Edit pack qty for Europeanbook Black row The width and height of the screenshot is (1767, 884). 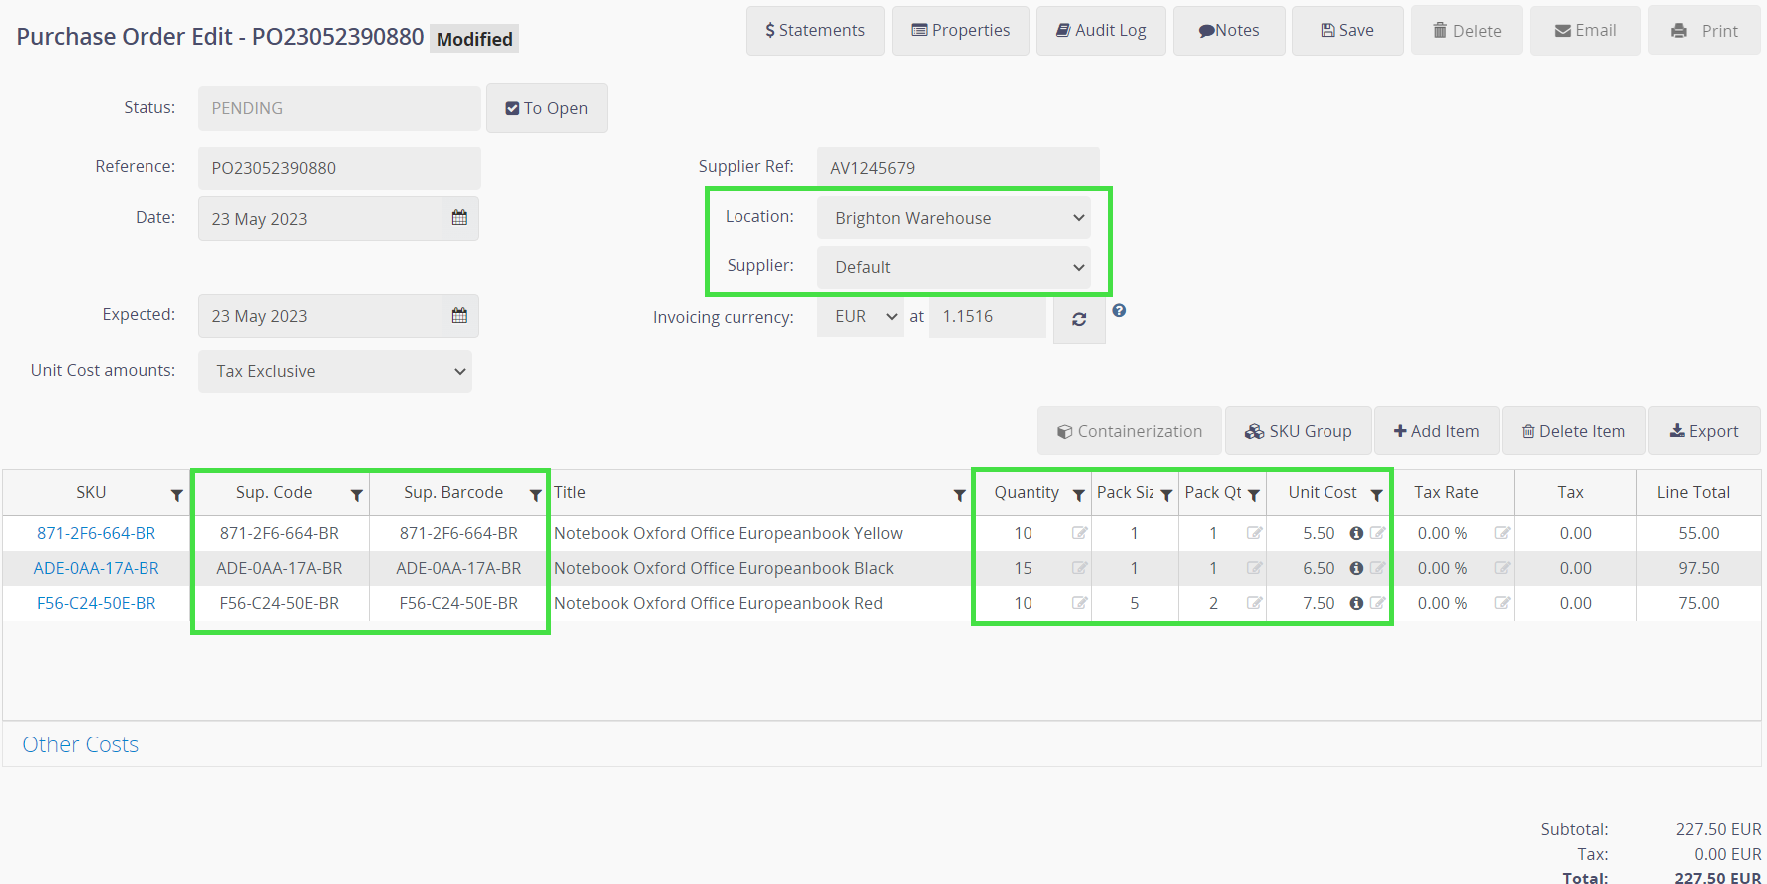(x=1254, y=568)
